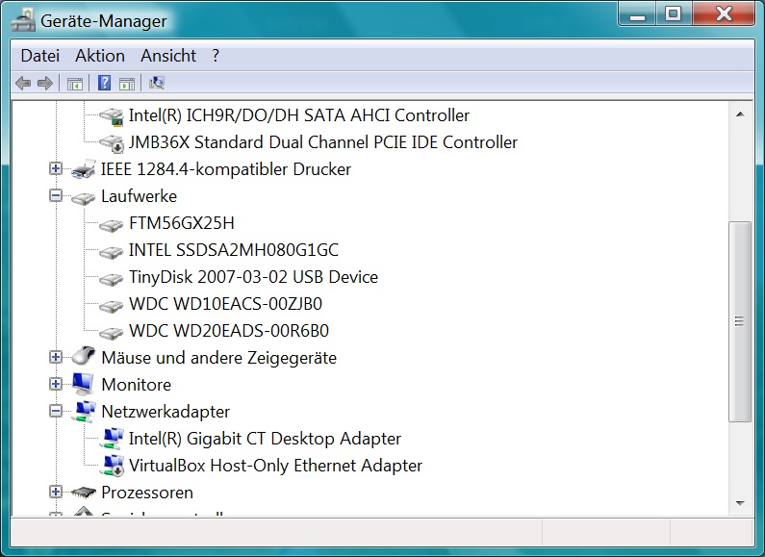This screenshot has width=765, height=557.
Task: Collapse the Laufwerke tree node
Action: tap(56, 195)
